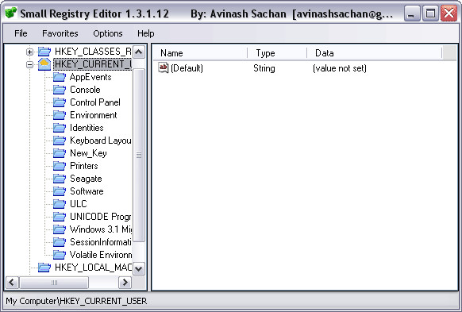This screenshot has height=312, width=462.
Task: Click the String type cell
Action: click(264, 68)
